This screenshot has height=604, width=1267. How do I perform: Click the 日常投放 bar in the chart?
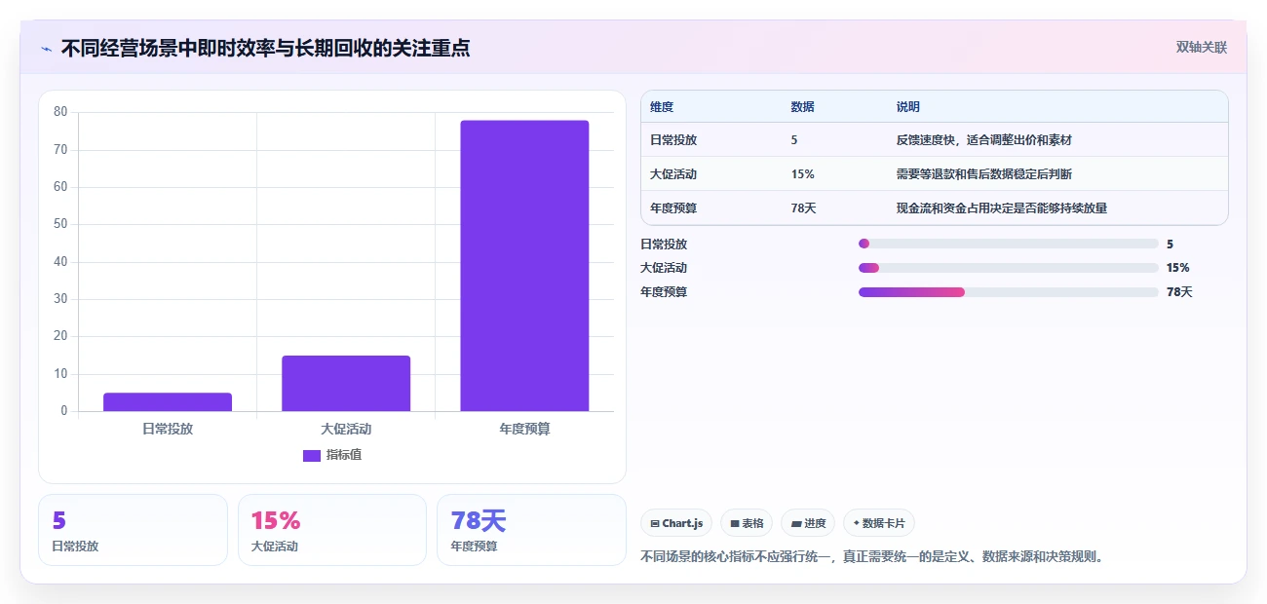click(x=168, y=401)
